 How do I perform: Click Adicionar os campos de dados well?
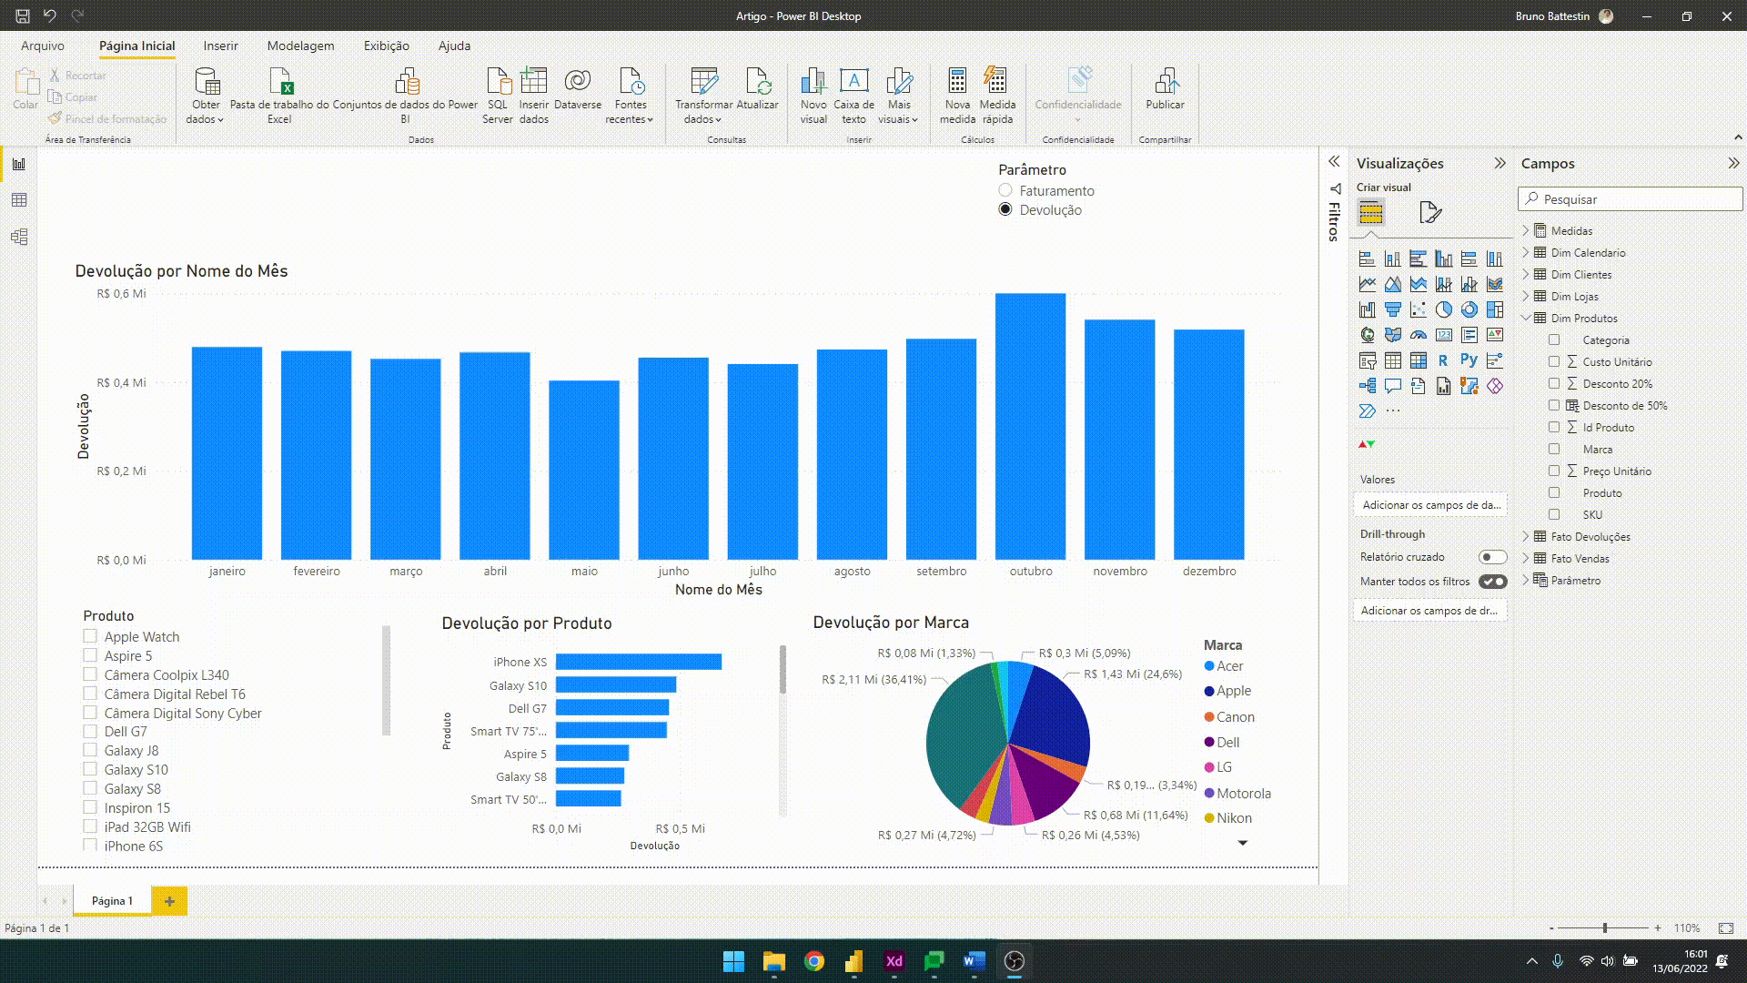[1431, 504]
